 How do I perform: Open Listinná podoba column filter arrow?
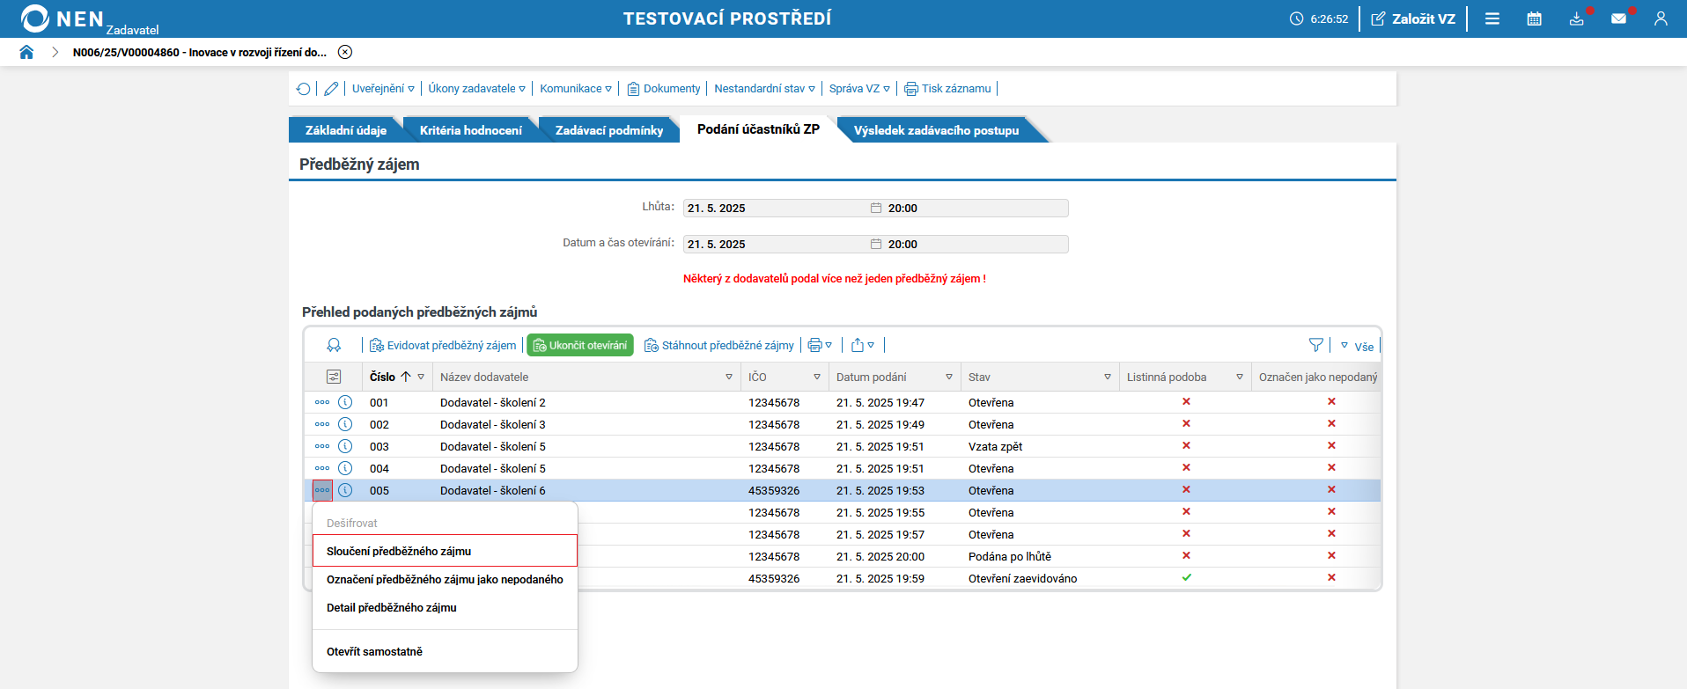1240,377
